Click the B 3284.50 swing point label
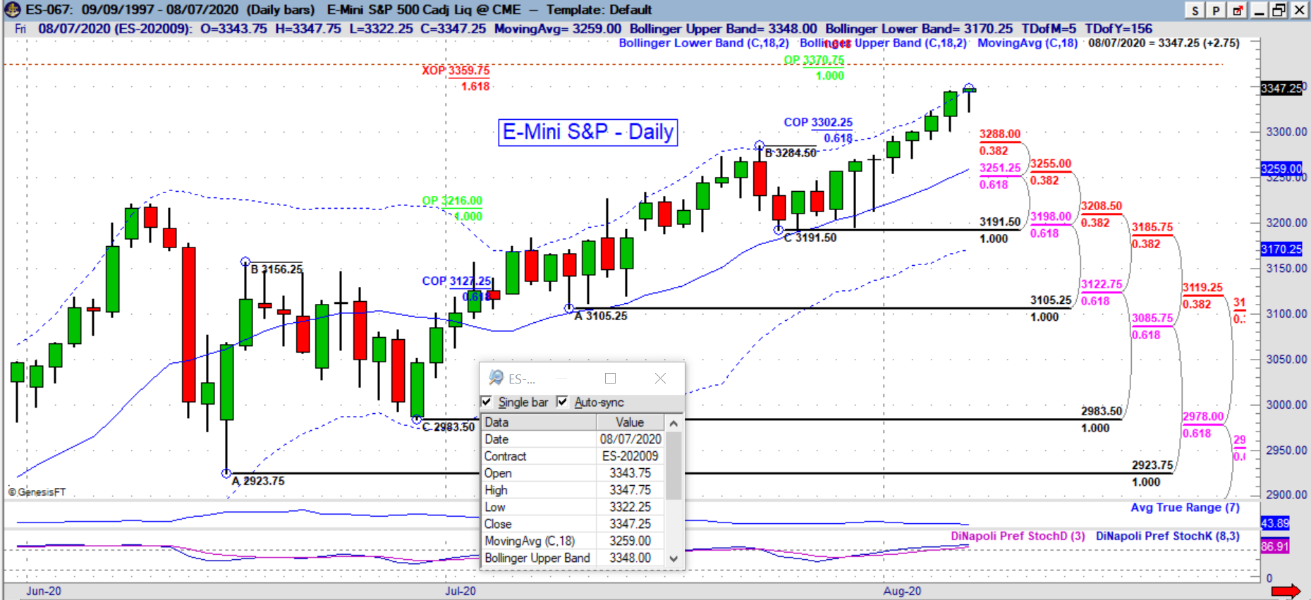 pyautogui.click(x=791, y=153)
